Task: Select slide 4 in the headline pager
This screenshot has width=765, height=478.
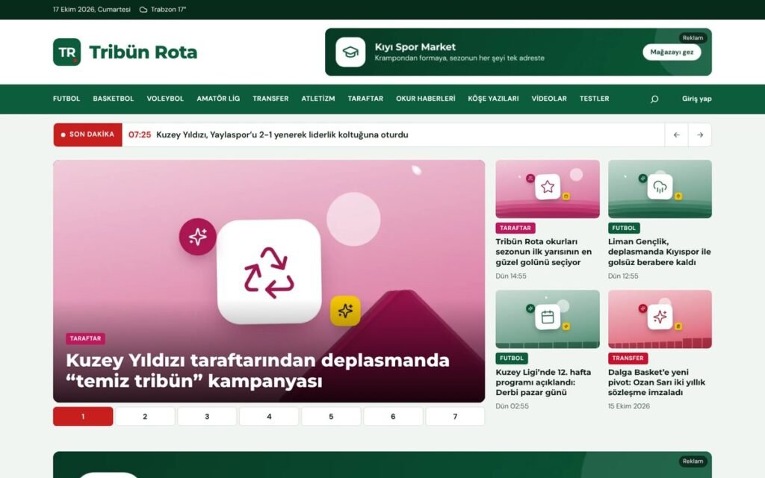Action: 269,417
